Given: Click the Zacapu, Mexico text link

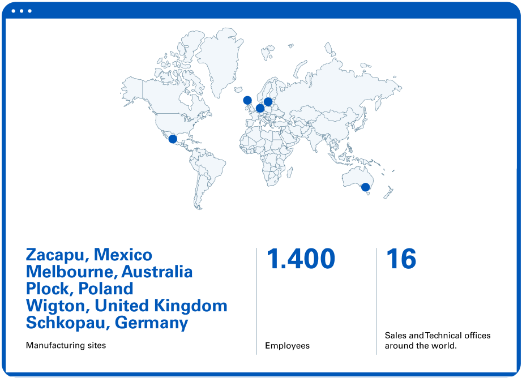Looking at the screenshot, I should point(88,255).
